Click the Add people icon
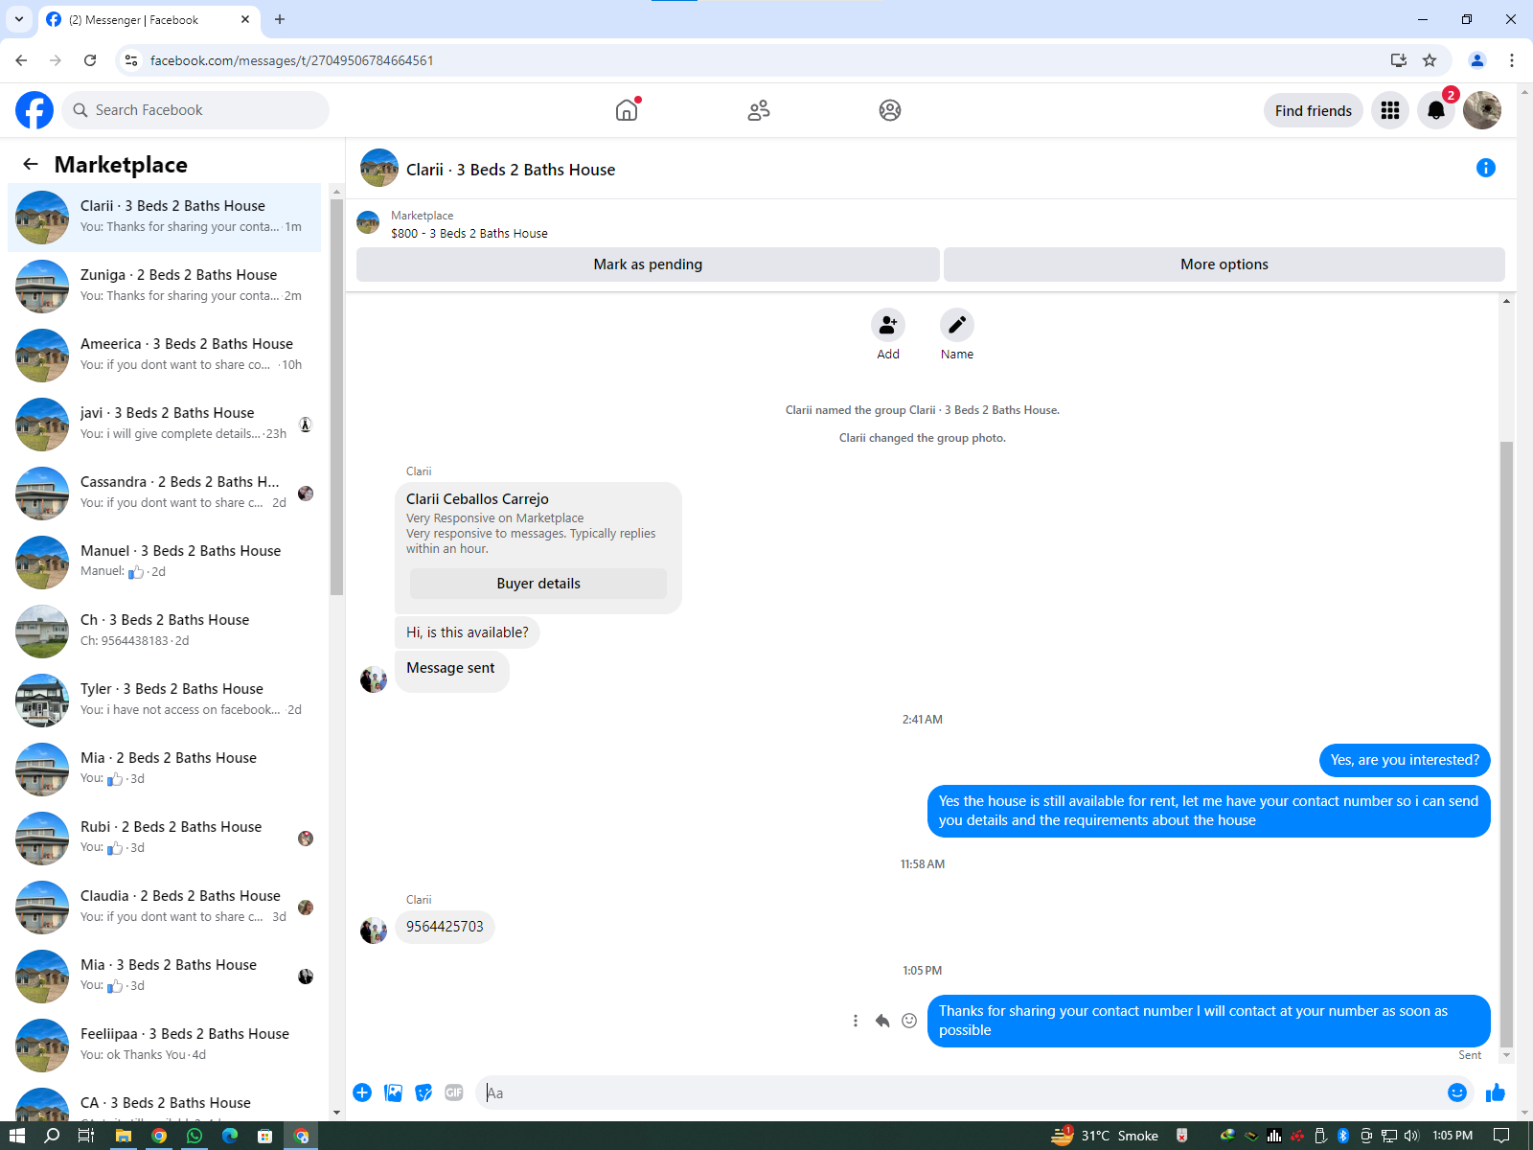The height and width of the screenshot is (1150, 1533). [888, 325]
